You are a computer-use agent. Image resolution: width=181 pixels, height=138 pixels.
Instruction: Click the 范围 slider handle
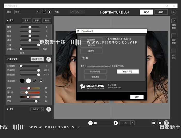pos(36,101)
